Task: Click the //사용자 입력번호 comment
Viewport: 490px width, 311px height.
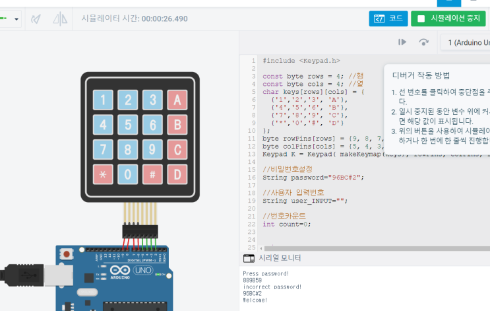Action: click(293, 192)
